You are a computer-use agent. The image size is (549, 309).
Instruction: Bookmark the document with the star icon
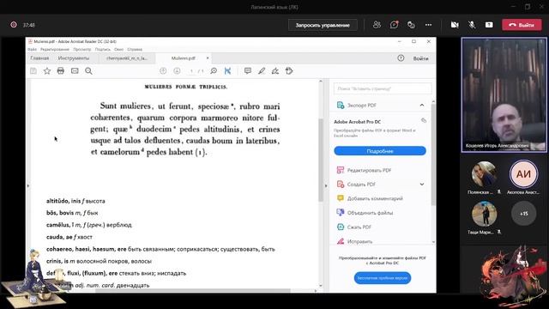tap(47, 71)
